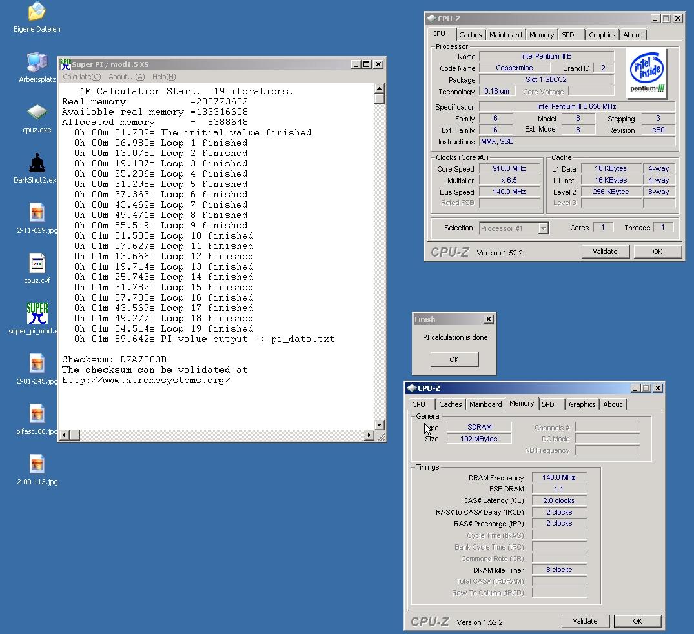Switch to Memory tab in top CPU-Z window
694x634 pixels.
541,35
